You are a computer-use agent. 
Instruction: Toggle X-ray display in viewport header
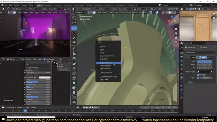(163, 13)
